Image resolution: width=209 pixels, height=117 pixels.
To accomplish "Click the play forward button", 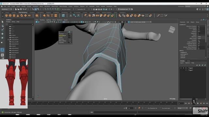I will tap(198, 103).
